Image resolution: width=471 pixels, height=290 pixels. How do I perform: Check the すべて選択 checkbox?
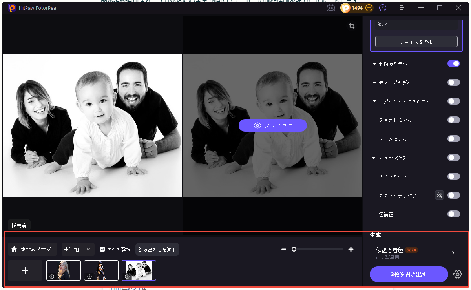102,249
